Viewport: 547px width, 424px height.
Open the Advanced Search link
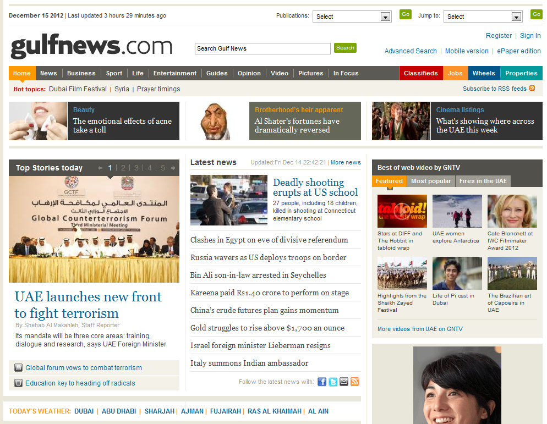411,51
